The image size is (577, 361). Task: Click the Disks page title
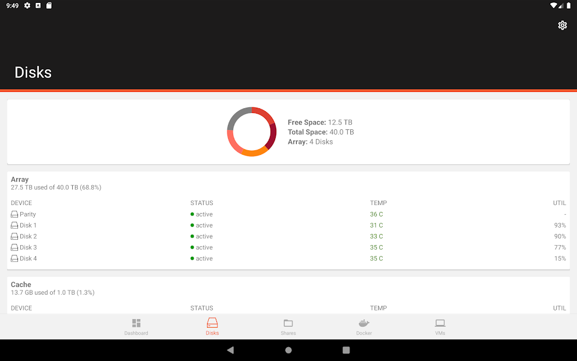[33, 72]
